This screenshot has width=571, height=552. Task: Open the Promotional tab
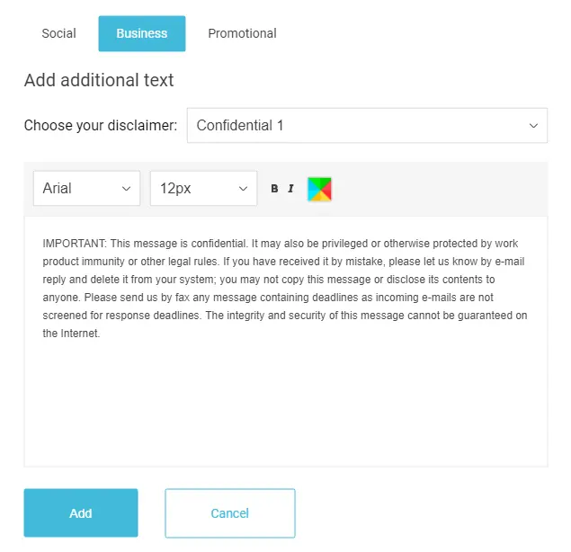click(x=242, y=33)
